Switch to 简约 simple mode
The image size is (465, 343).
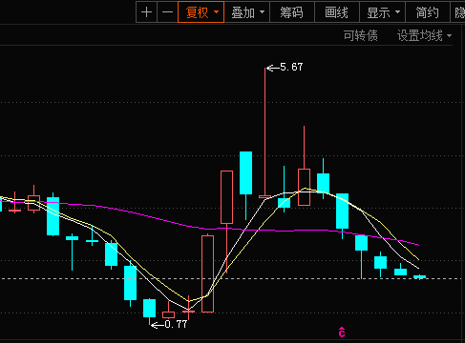pyautogui.click(x=428, y=12)
